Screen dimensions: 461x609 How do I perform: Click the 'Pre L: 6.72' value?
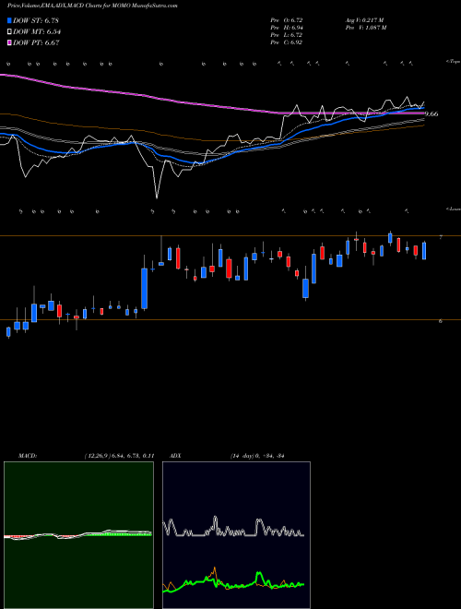287,35
